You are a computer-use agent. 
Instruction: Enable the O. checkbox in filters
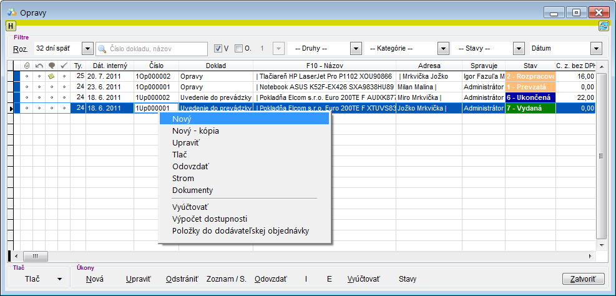point(238,49)
